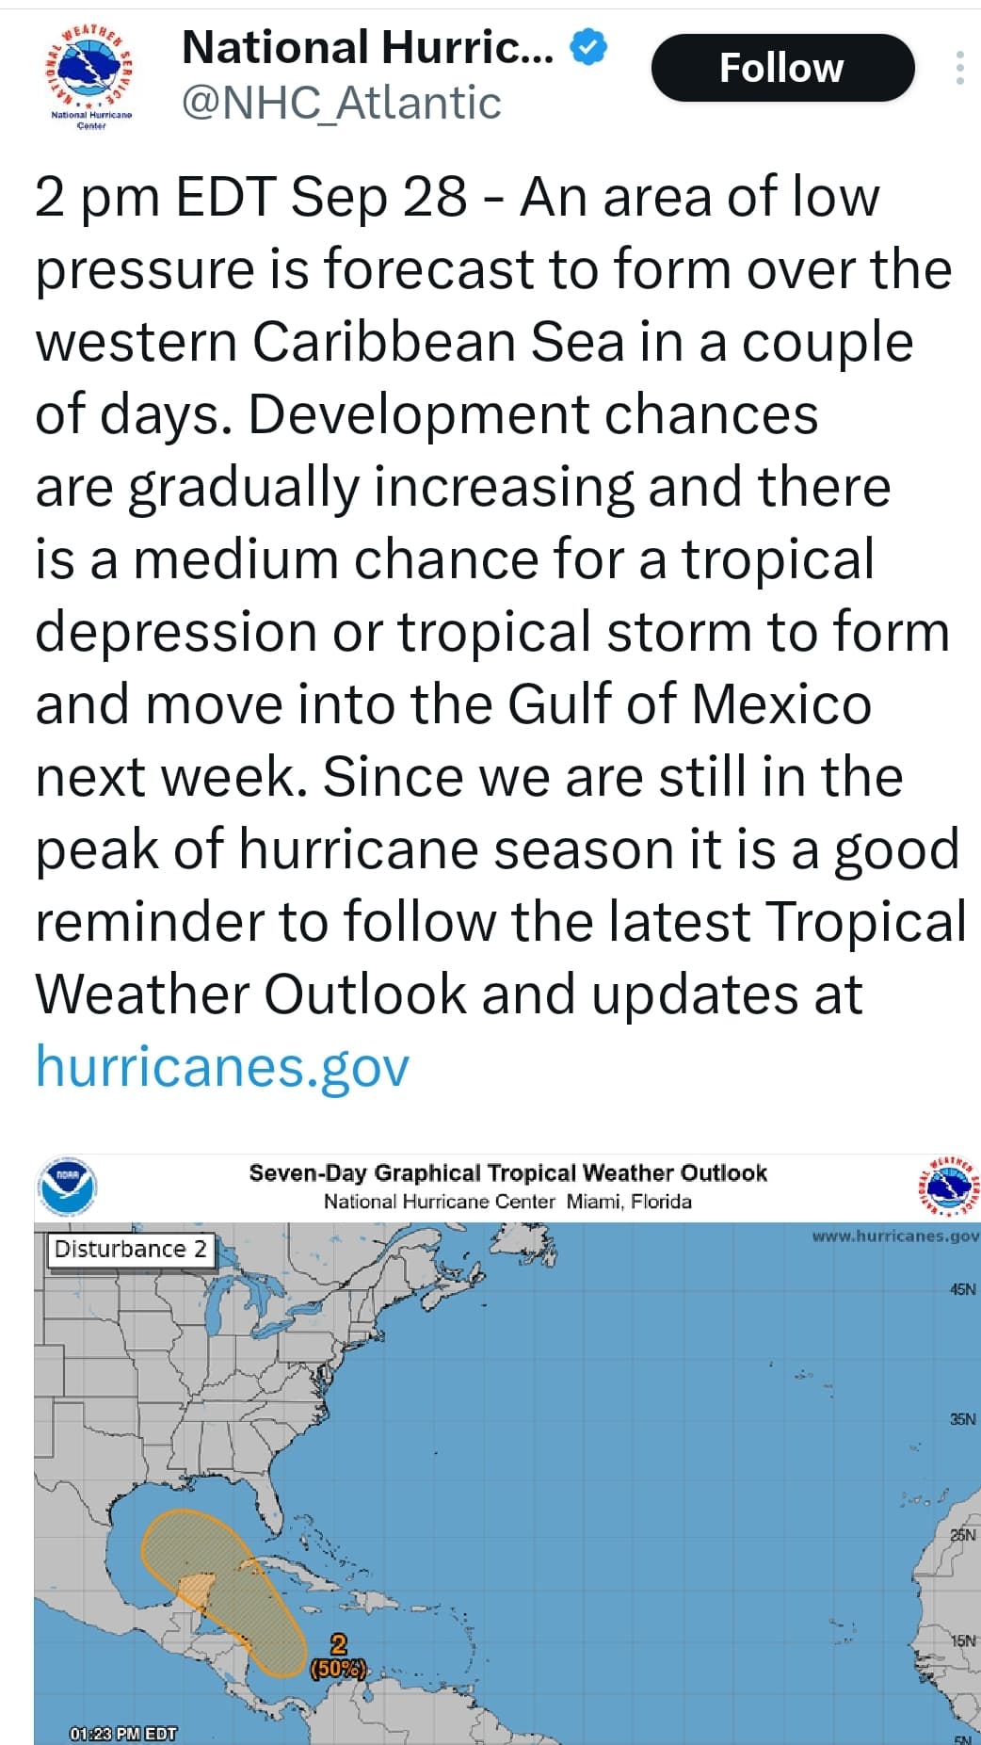Select the Disturbance 2 label
Screen dimensions: 981x1745
click(131, 1249)
